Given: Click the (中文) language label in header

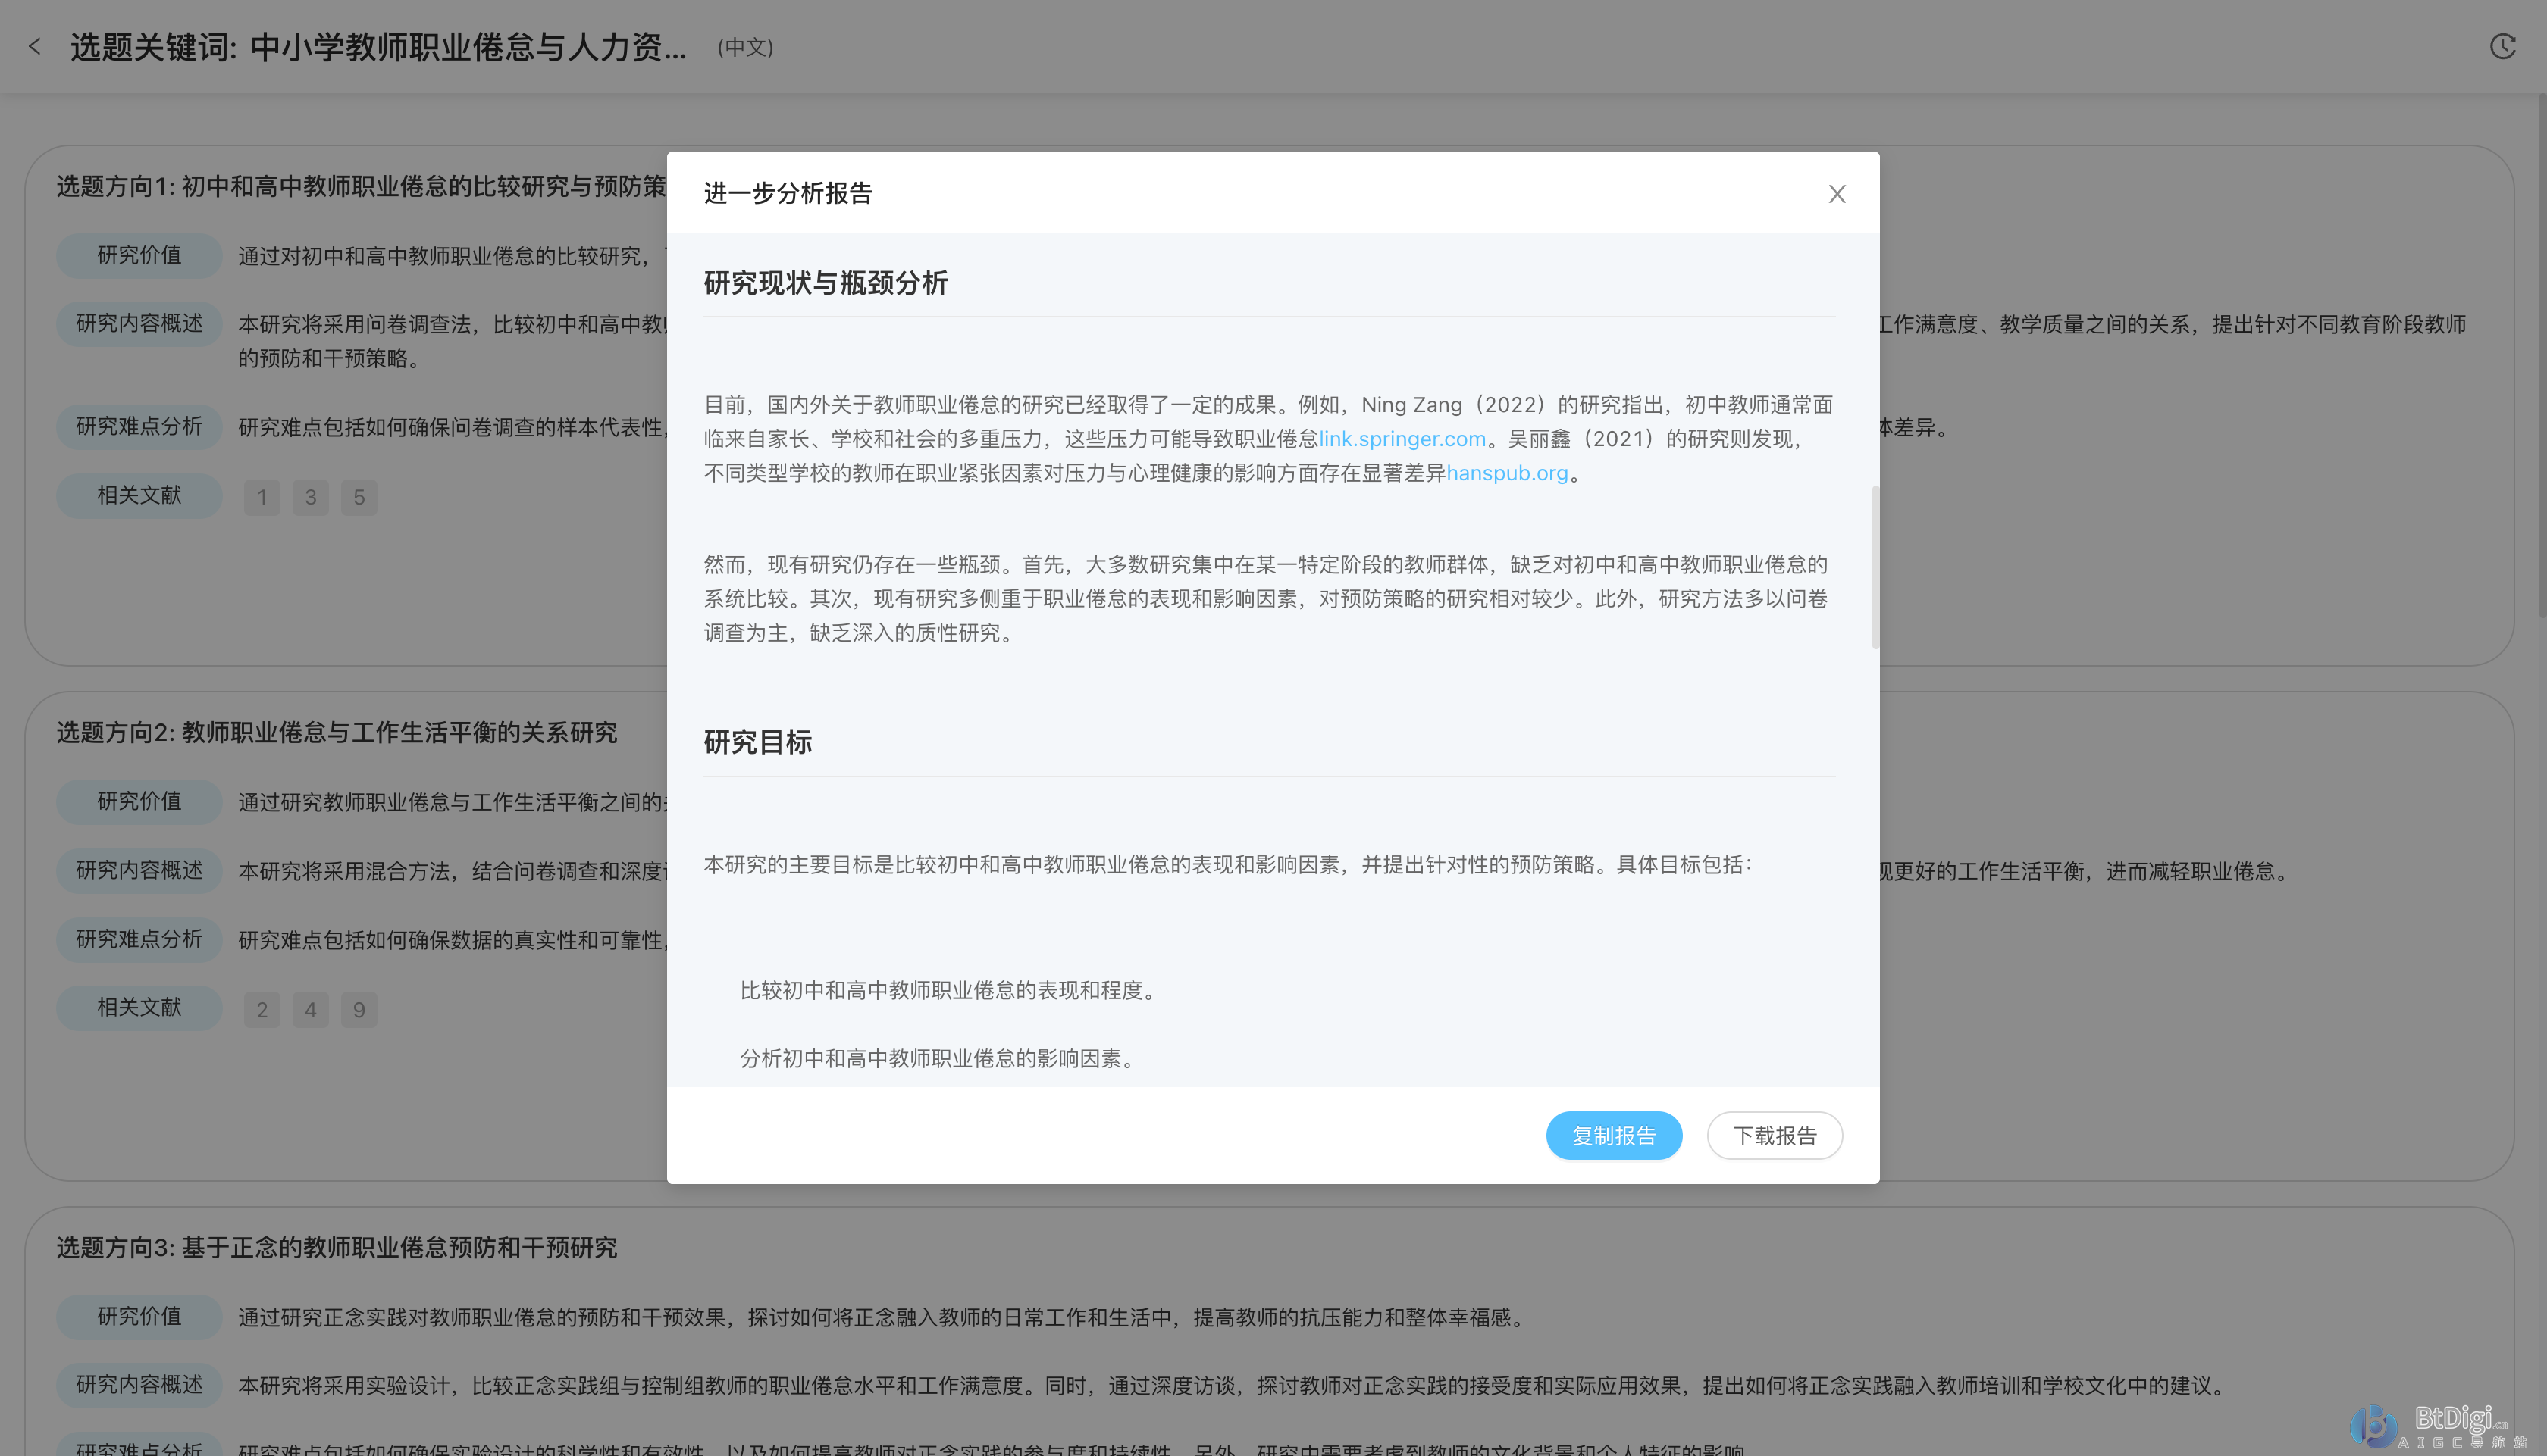Looking at the screenshot, I should (744, 47).
